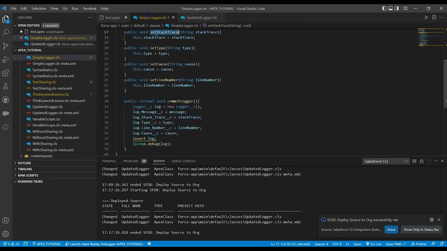Image resolution: width=447 pixels, height=251 pixels.
Task: Open the output log file in editor
Action: tap(429, 161)
